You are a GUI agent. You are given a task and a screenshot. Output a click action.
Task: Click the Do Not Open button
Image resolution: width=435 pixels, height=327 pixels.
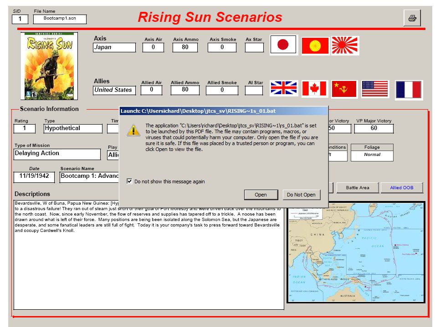pyautogui.click(x=301, y=195)
